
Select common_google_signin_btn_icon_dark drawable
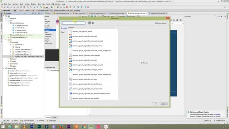tap(93, 36)
